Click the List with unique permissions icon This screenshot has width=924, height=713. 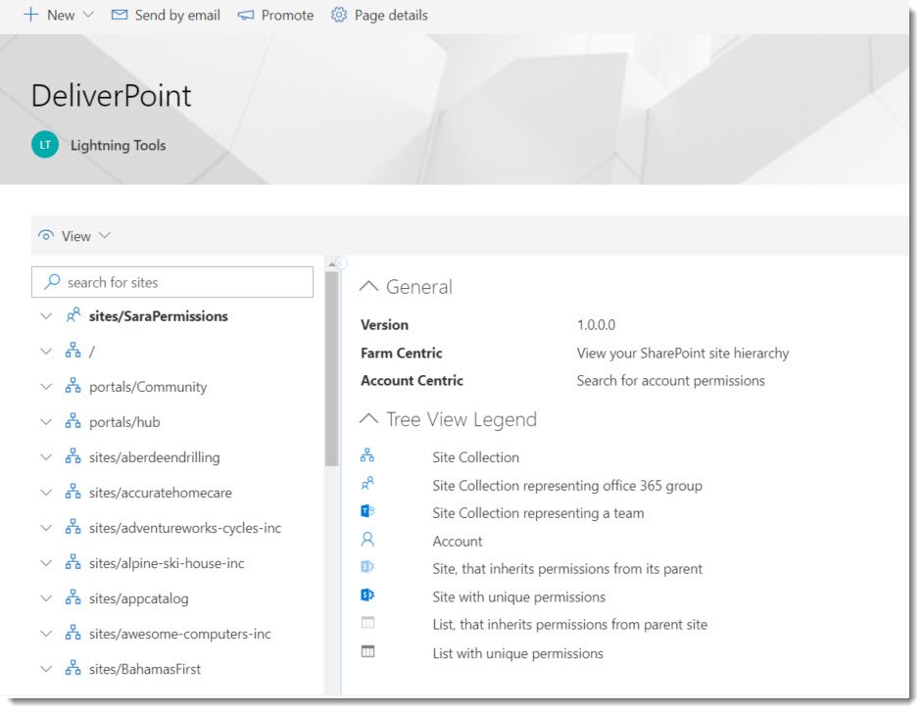367,651
